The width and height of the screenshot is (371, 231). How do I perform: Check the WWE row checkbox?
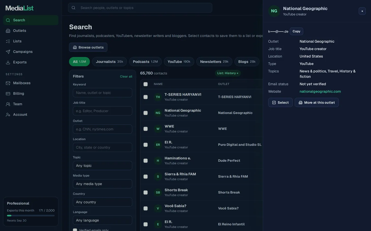pyautogui.click(x=146, y=129)
